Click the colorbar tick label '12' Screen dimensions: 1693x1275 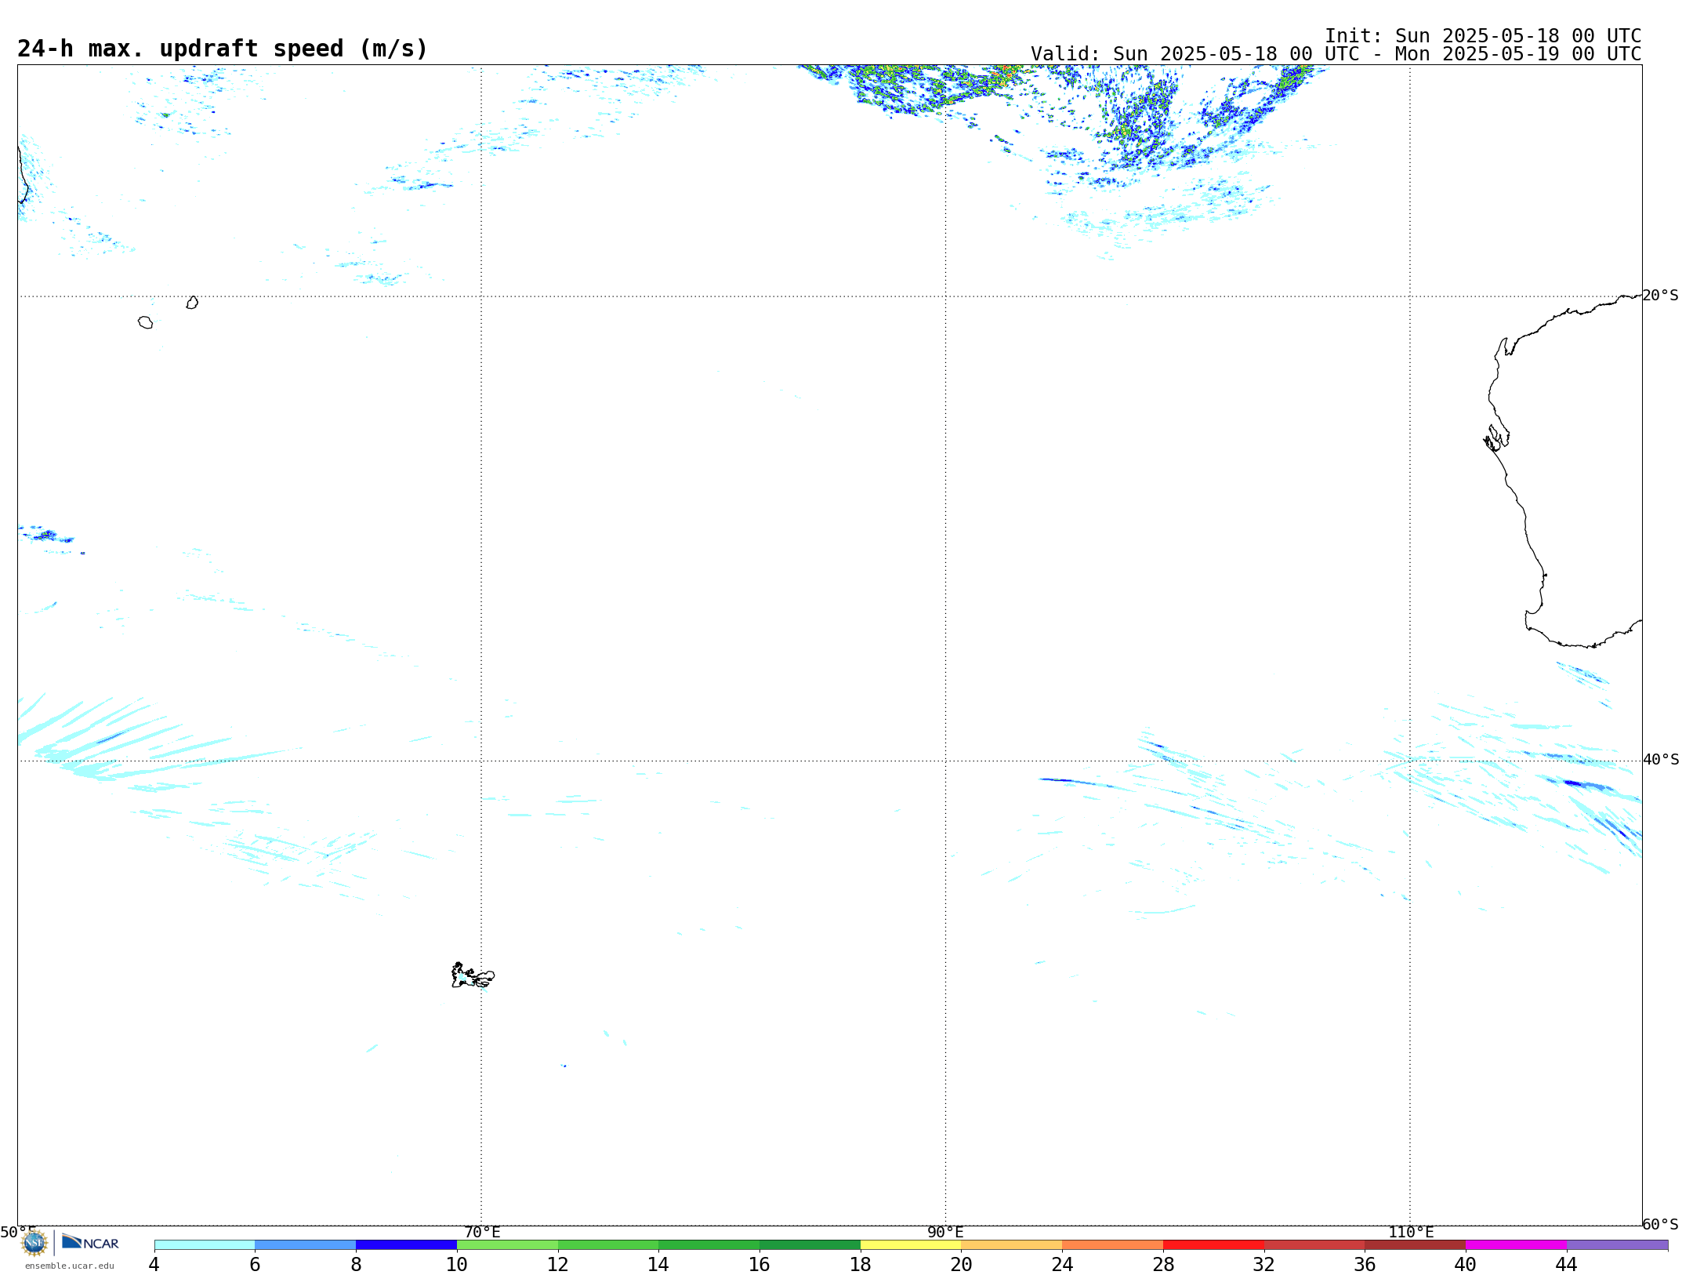pos(558,1265)
